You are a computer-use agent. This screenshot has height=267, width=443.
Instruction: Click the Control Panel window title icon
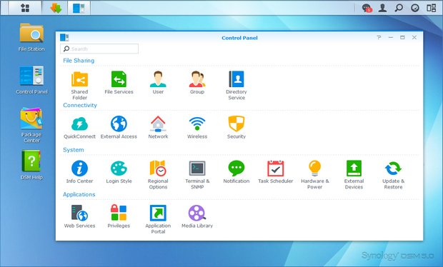coord(64,37)
